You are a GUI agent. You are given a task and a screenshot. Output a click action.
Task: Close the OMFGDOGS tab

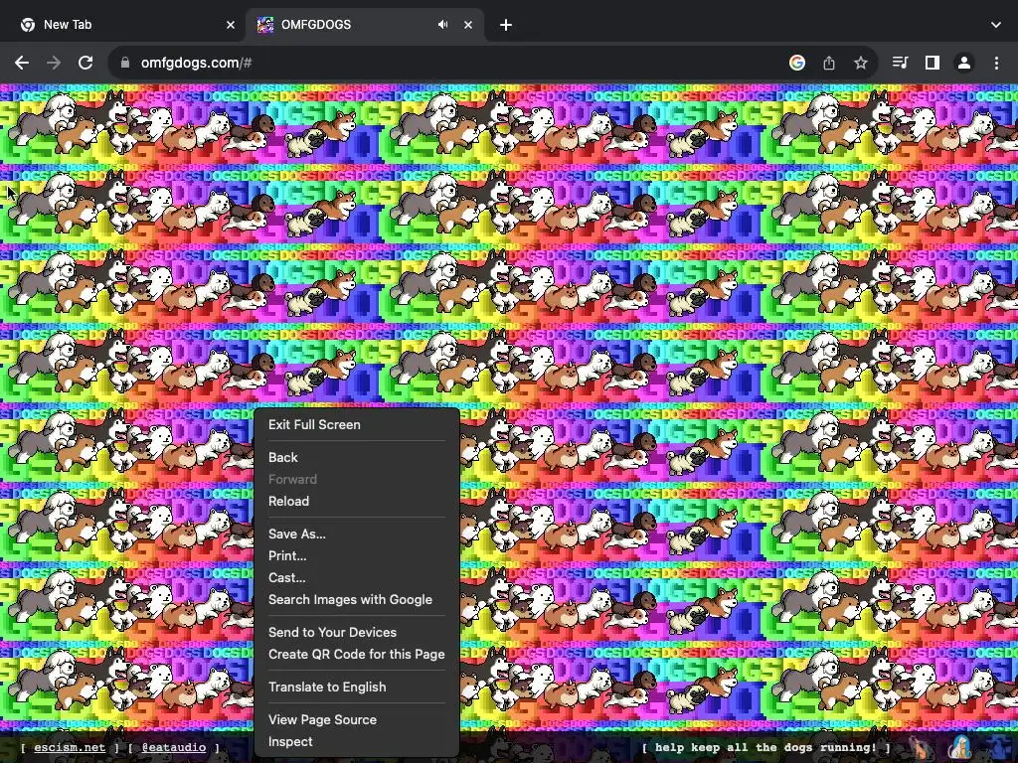(468, 25)
